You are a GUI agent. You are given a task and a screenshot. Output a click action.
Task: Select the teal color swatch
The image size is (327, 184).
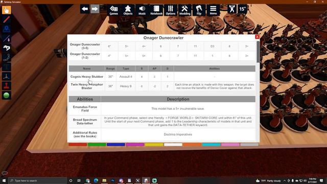point(211,144)
